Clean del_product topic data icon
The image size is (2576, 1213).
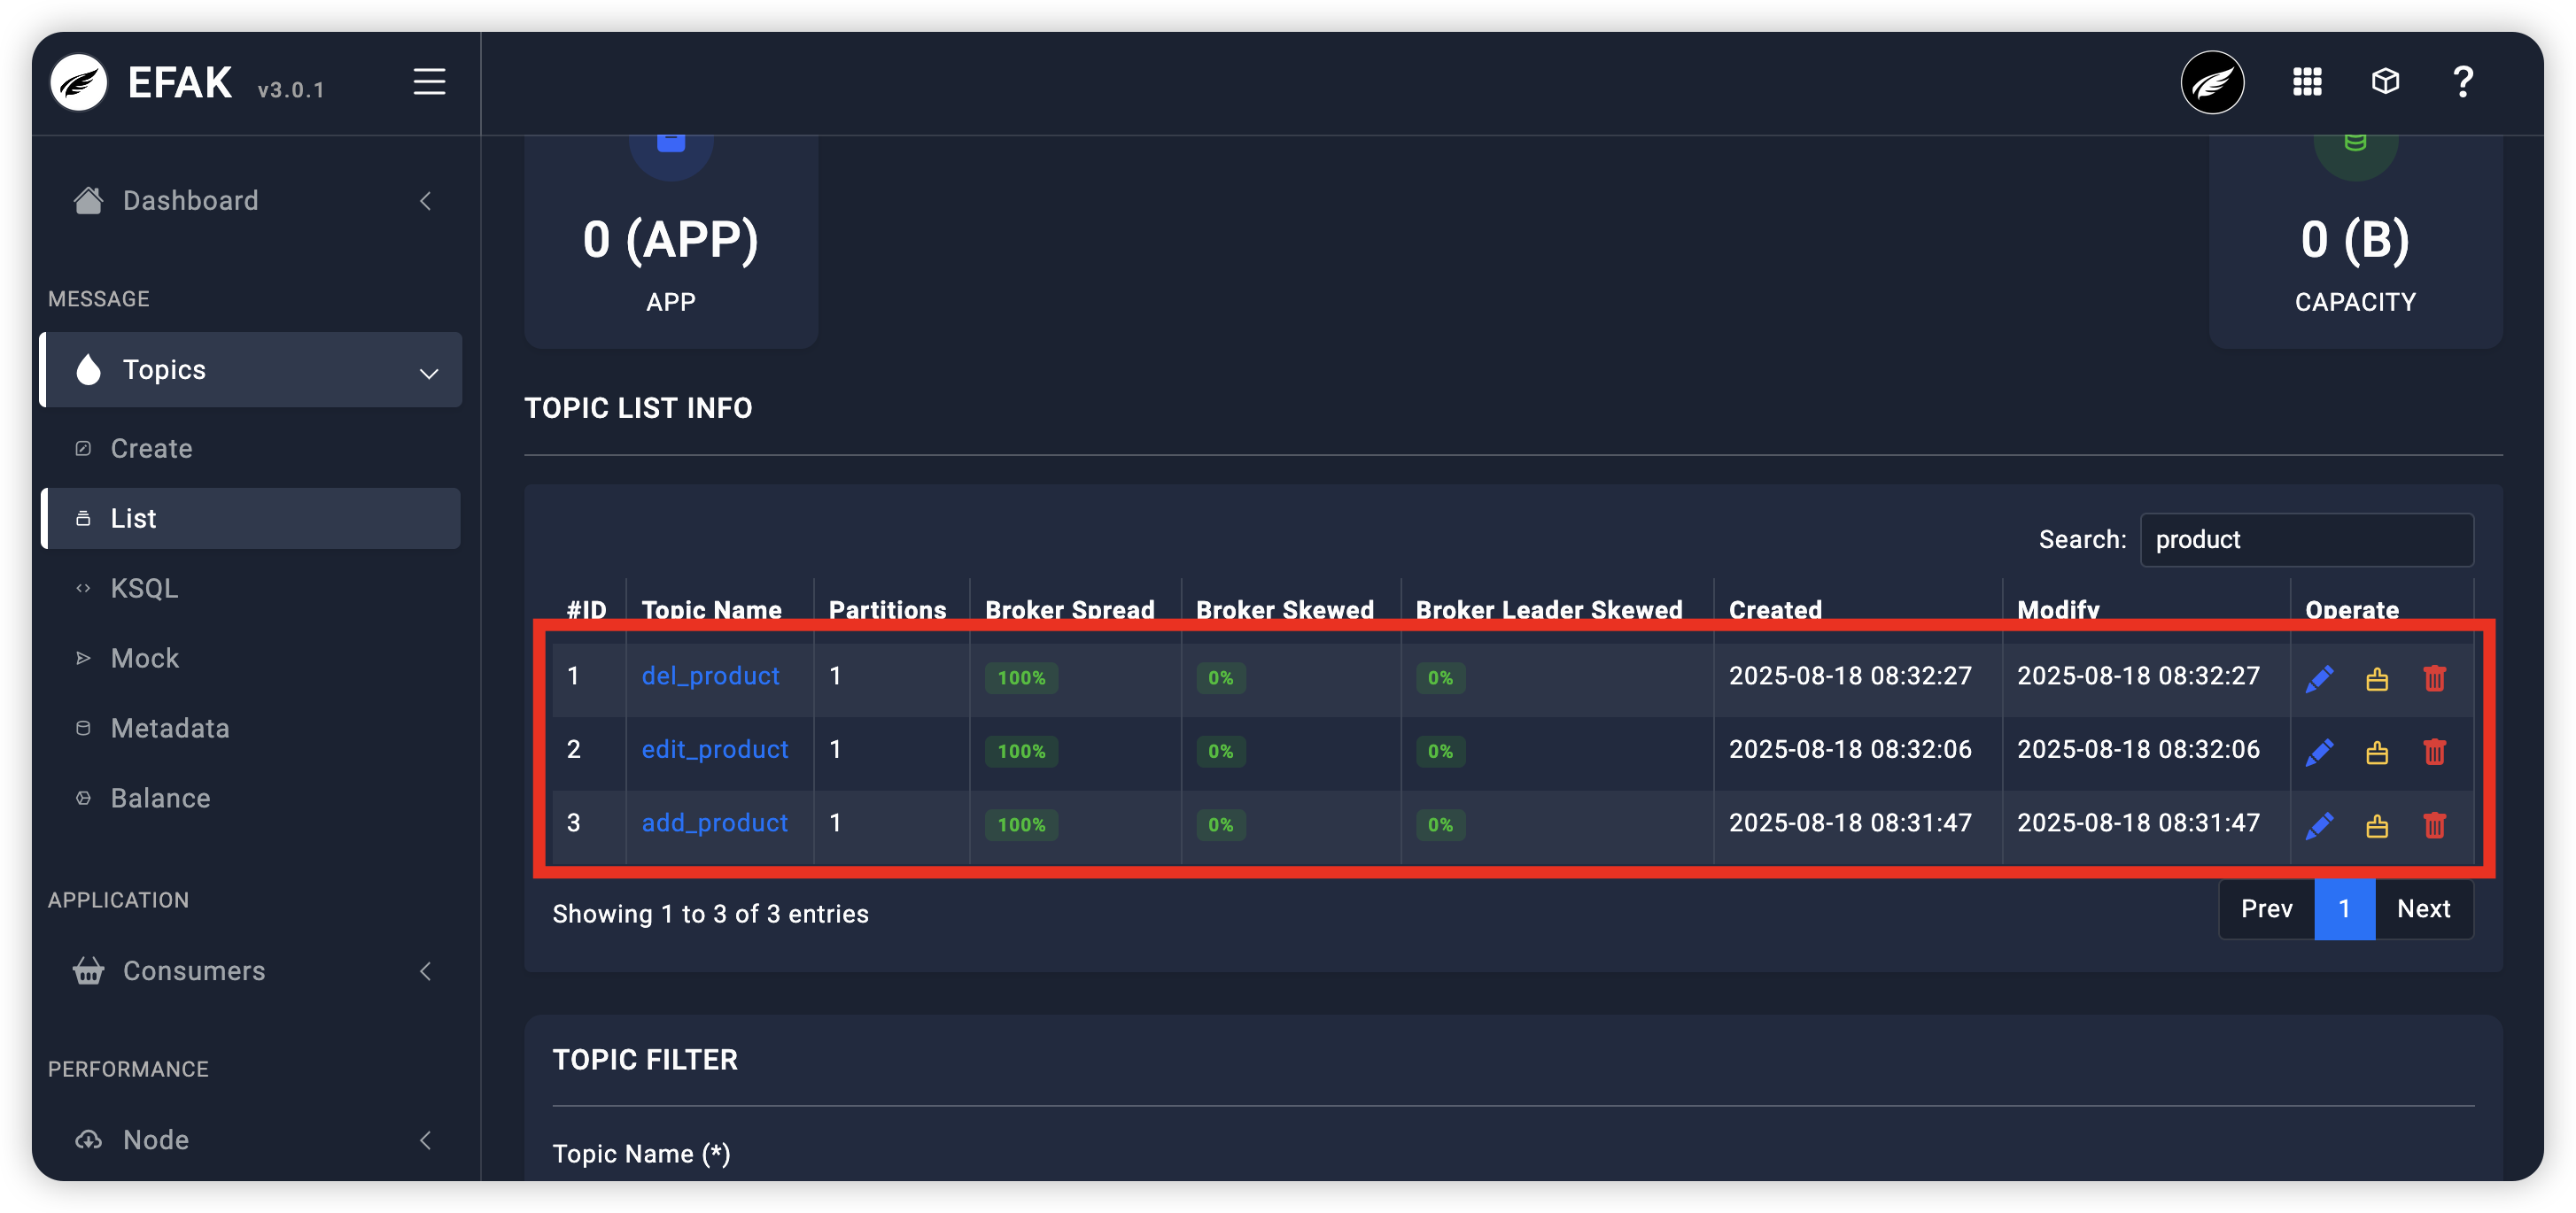pyautogui.click(x=2377, y=679)
